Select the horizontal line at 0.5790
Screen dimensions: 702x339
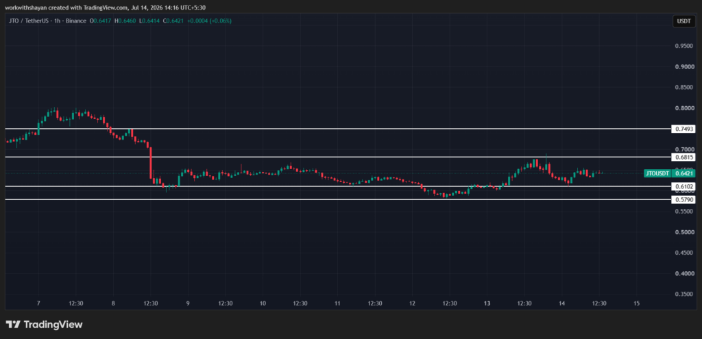[338, 199]
